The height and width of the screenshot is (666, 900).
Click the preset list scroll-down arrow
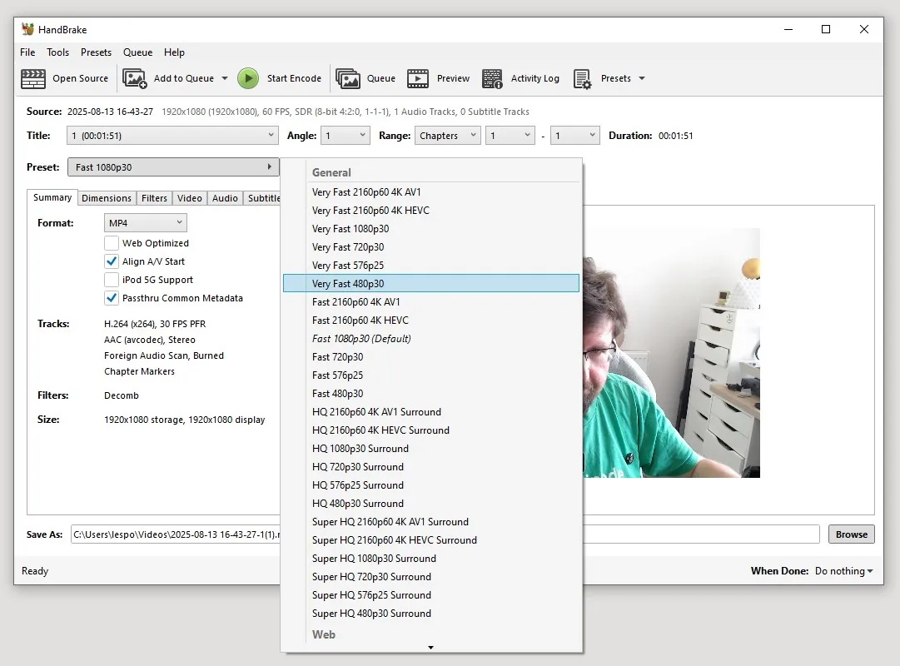pyautogui.click(x=431, y=648)
